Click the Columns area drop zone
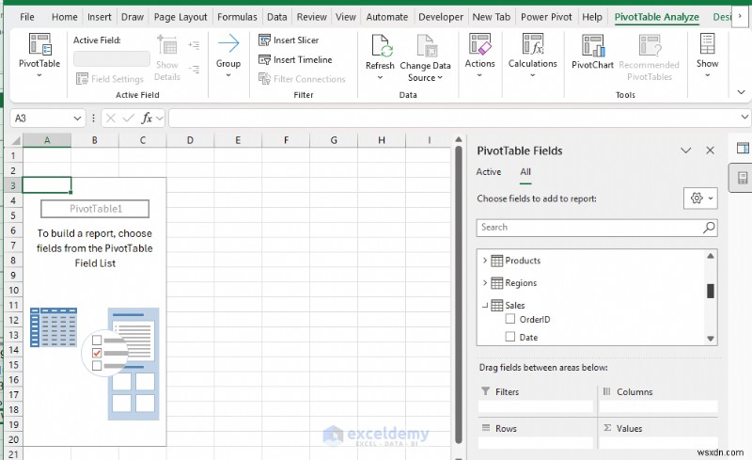Viewport: 752px width, 460px height. coord(658,406)
